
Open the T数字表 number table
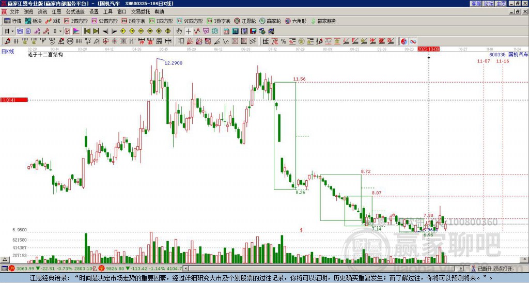click(x=219, y=21)
